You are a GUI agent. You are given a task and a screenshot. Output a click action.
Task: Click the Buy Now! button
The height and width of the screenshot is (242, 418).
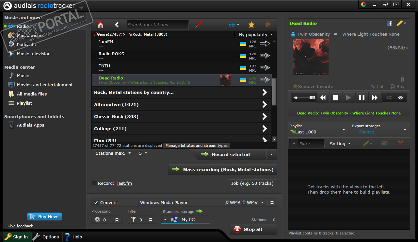44,216
